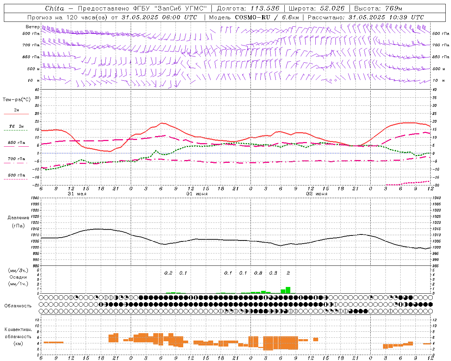
Task: Click the "(мм/3ч.)" precipitation unit label
Action: [18, 271]
